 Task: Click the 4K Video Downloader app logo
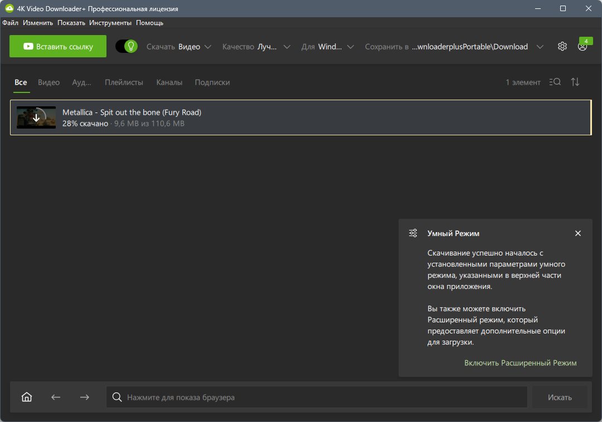9,8
